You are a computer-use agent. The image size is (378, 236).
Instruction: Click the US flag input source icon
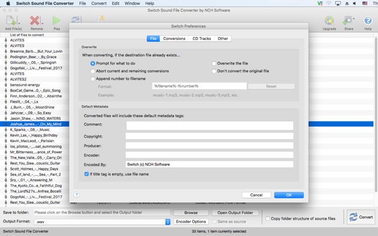coord(364,4)
